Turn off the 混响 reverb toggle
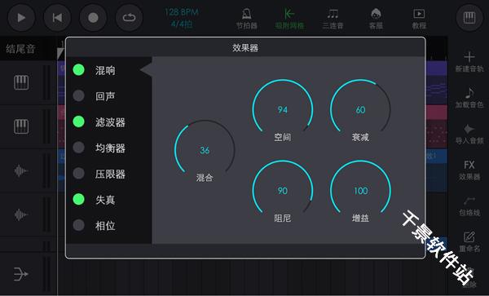Viewport: 489px width, 296px height. tap(78, 70)
